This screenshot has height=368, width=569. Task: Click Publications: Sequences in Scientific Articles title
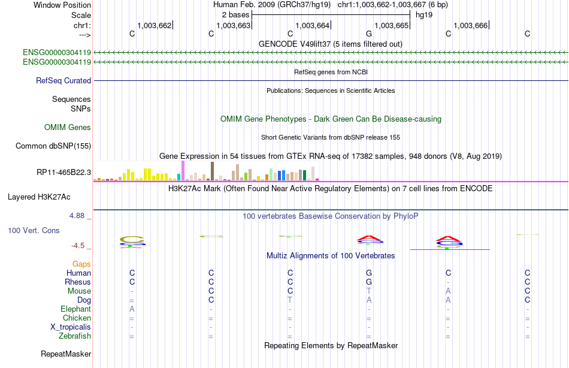[x=331, y=91]
